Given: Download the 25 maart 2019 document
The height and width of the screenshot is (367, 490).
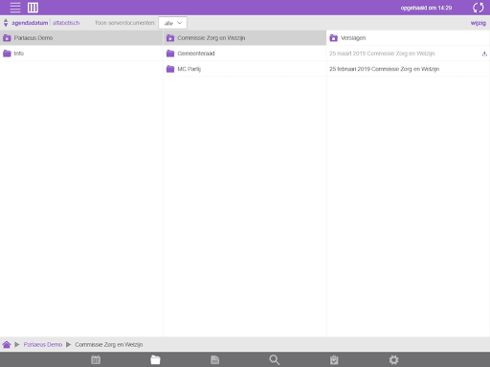Looking at the screenshot, I should (x=484, y=54).
